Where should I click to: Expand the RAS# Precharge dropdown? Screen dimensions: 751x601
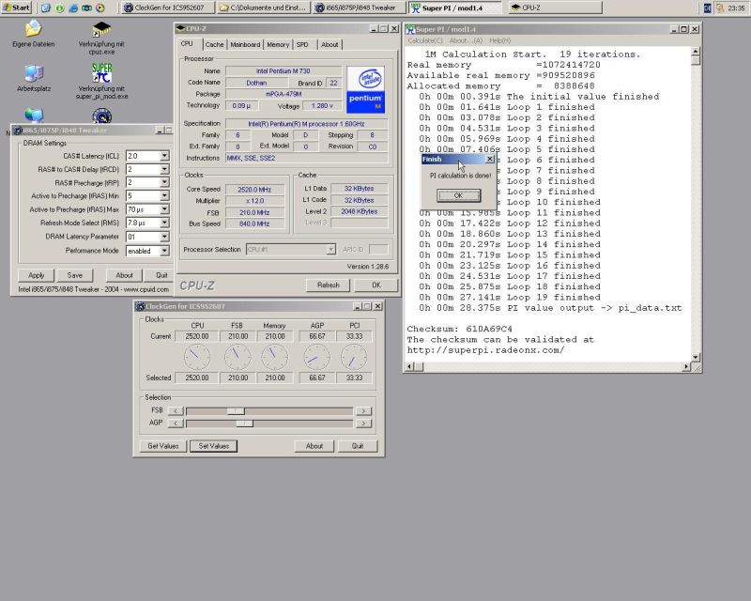[164, 182]
